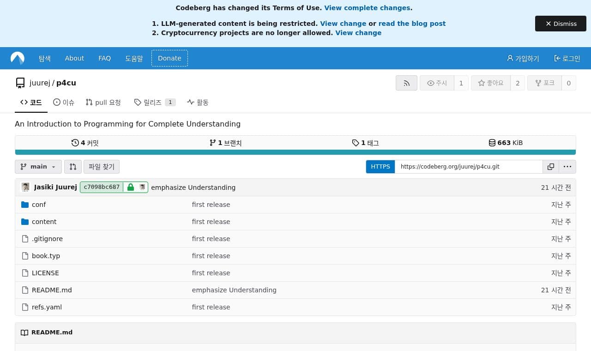Switch to the 이슈 tab

[x=64, y=103]
